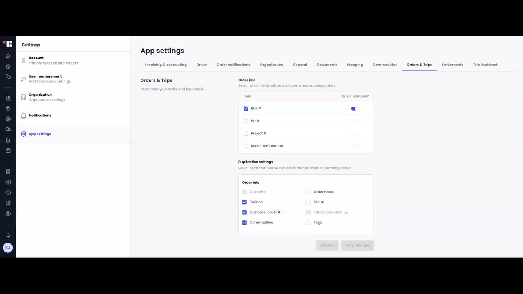
Task: Toggle Reefer temperature driver editable switch
Action: [355, 146]
